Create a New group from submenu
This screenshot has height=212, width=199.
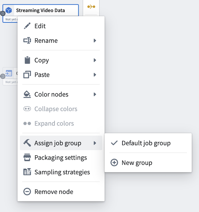tap(148, 163)
